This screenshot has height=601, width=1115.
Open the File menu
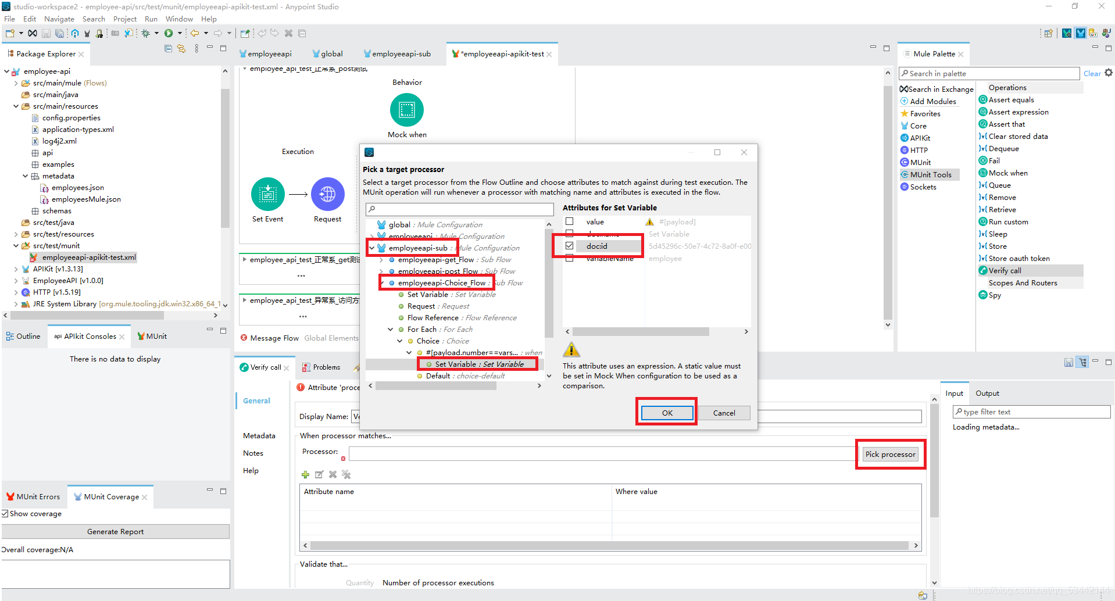9,19
